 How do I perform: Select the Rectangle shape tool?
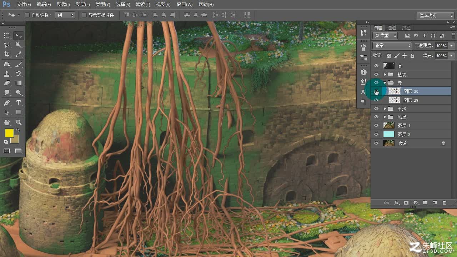[x=19, y=112]
